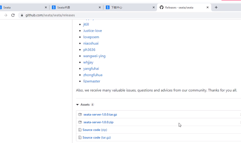This screenshot has height=143, width=241.
Task: Click the package icon beside seata-server-1.0.0.zip
Action: (80, 122)
